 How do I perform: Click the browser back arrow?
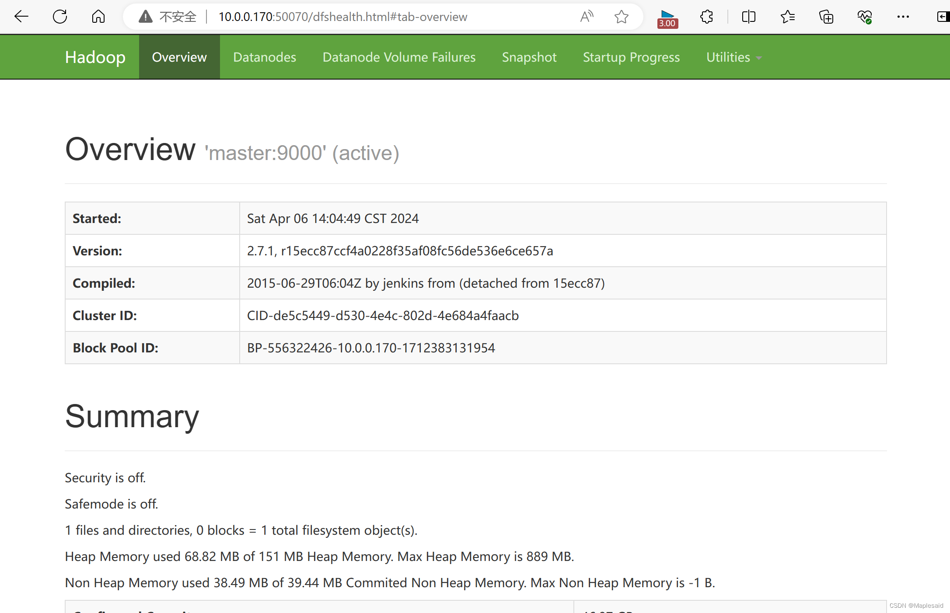point(21,17)
